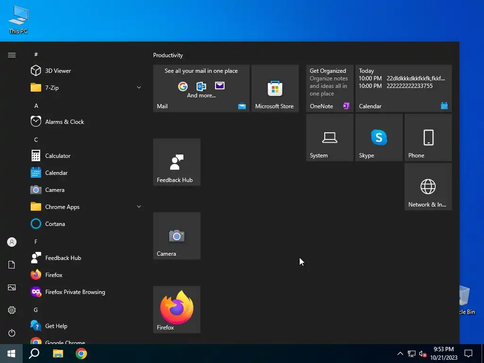Image resolution: width=484 pixels, height=363 pixels.
Task: Launch Cortana from the app list
Action: pos(86,224)
